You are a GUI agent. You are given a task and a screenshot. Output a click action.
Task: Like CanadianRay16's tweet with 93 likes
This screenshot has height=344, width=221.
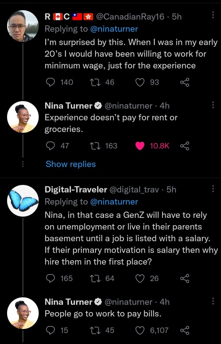click(x=141, y=82)
